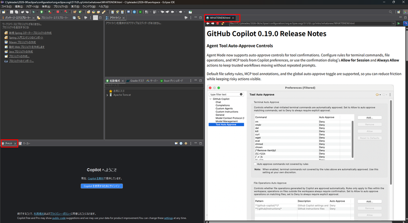408x223 pixels.
Task: Open Package Explorer view menu (three dots)
Action: pyautogui.click(x=90, y=18)
